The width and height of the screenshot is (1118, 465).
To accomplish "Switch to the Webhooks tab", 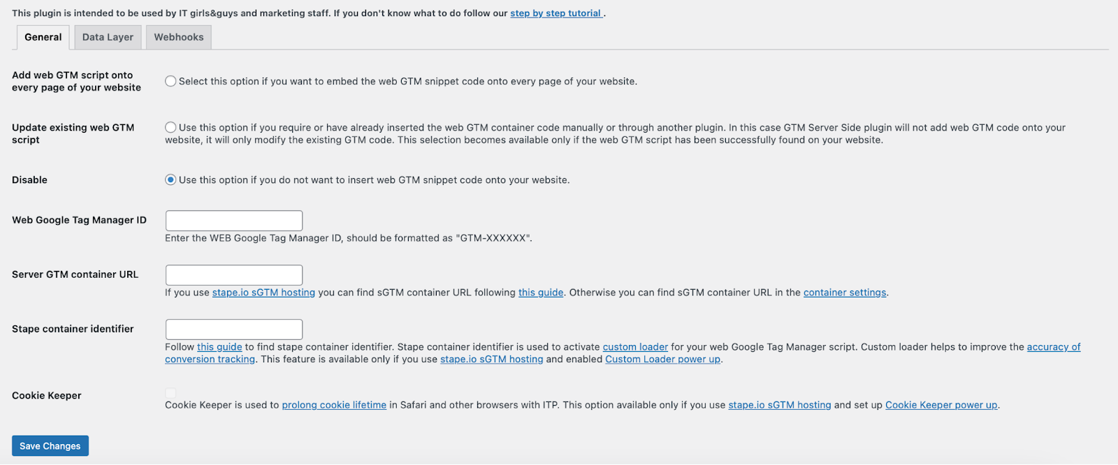I will coord(178,37).
